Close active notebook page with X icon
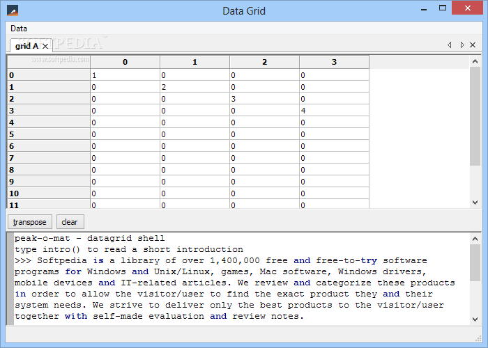This screenshot has width=488, height=348. tap(473, 45)
